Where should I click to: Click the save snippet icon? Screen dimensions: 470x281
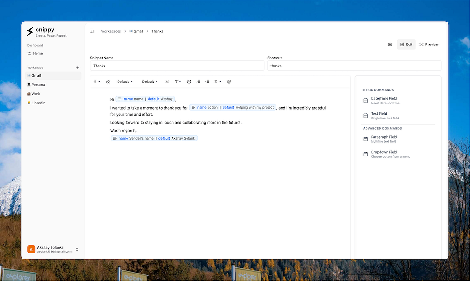[390, 44]
